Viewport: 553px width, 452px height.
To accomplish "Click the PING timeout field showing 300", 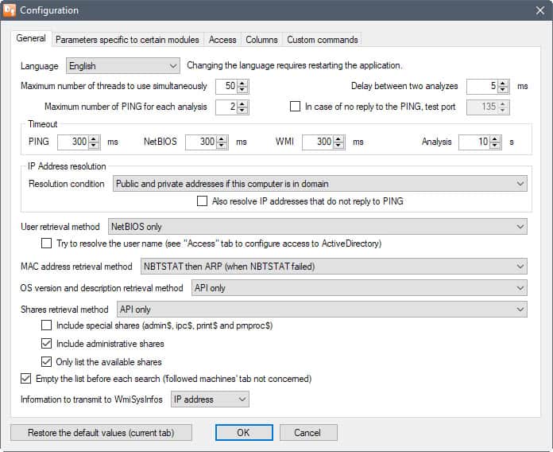I will [x=73, y=142].
